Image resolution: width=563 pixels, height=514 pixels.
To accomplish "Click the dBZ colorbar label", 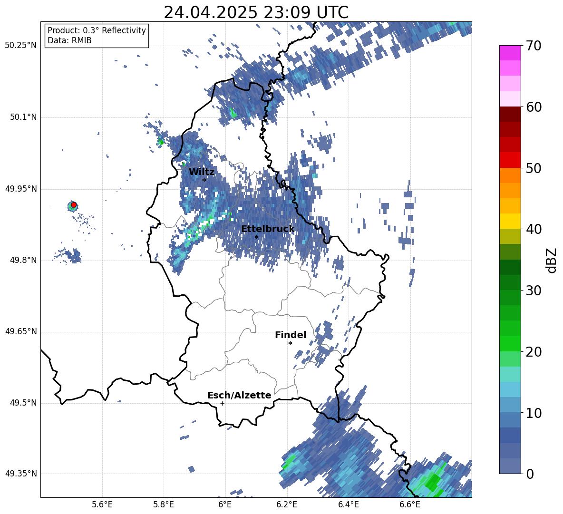I will pyautogui.click(x=551, y=260).
